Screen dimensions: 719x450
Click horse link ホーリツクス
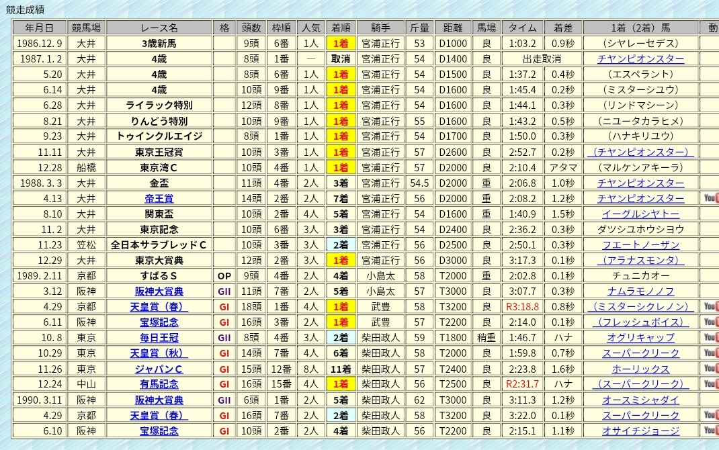coord(640,369)
